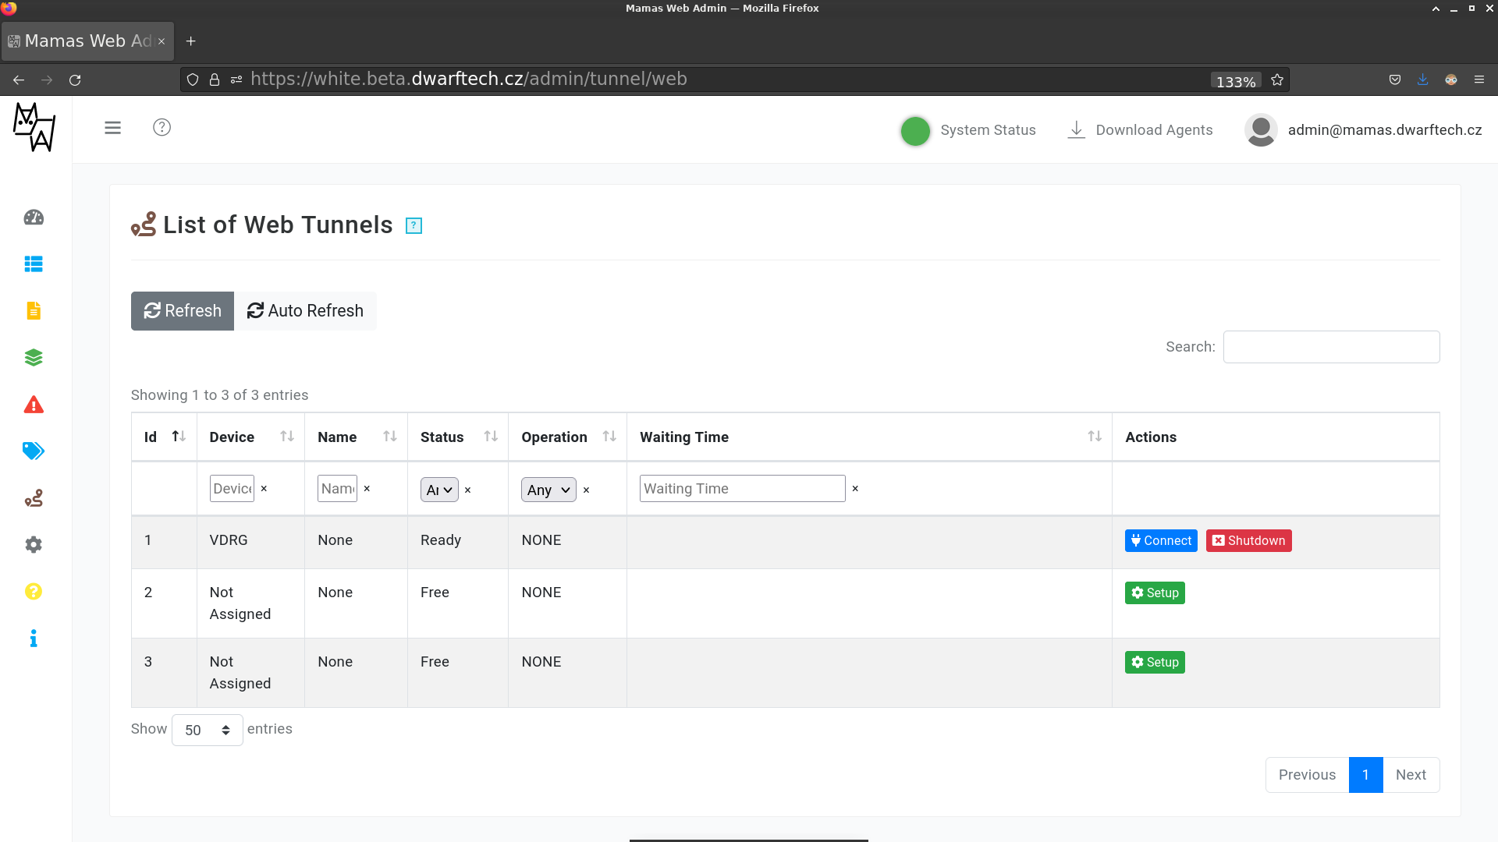Select the Mamas Web Admin browser tab
Screen dimensions: 1498x842
87,41
